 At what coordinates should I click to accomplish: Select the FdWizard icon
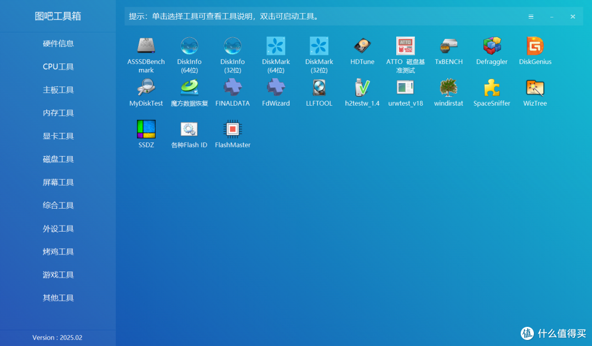coord(276,88)
